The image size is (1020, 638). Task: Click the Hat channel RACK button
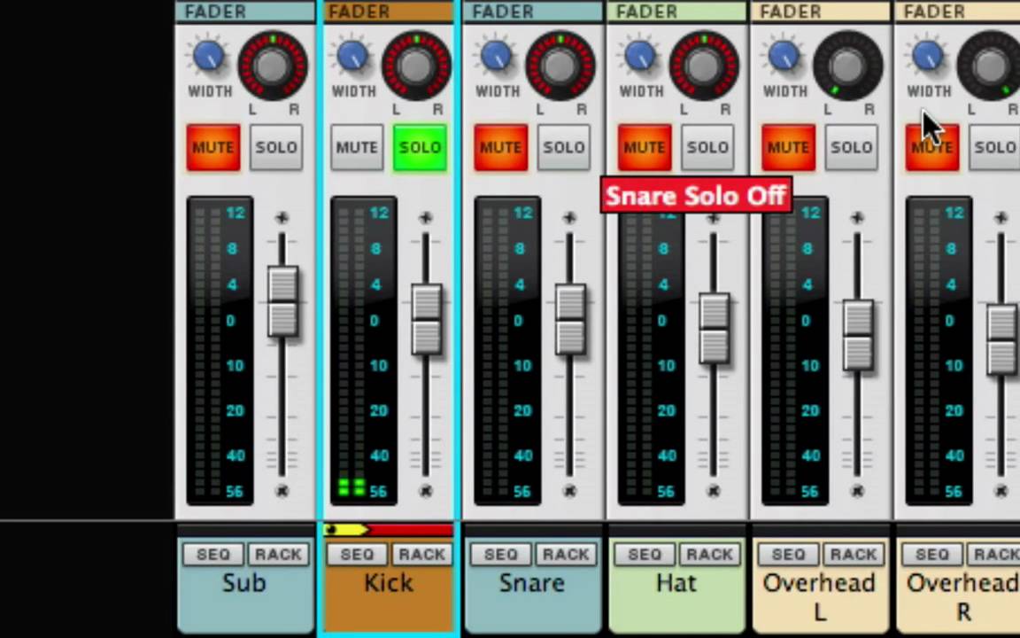pos(710,555)
